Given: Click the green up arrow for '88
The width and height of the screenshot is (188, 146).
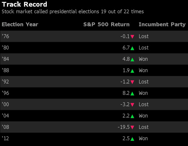Looking at the screenshot, I should click(x=132, y=71).
